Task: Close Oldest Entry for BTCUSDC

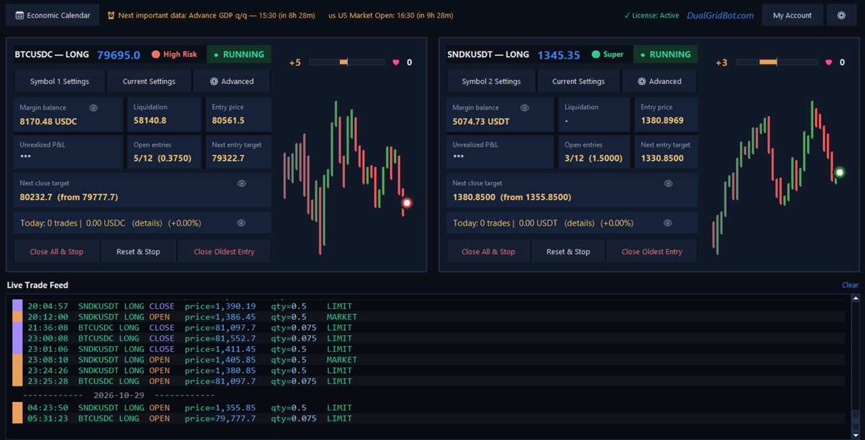Action: (224, 251)
